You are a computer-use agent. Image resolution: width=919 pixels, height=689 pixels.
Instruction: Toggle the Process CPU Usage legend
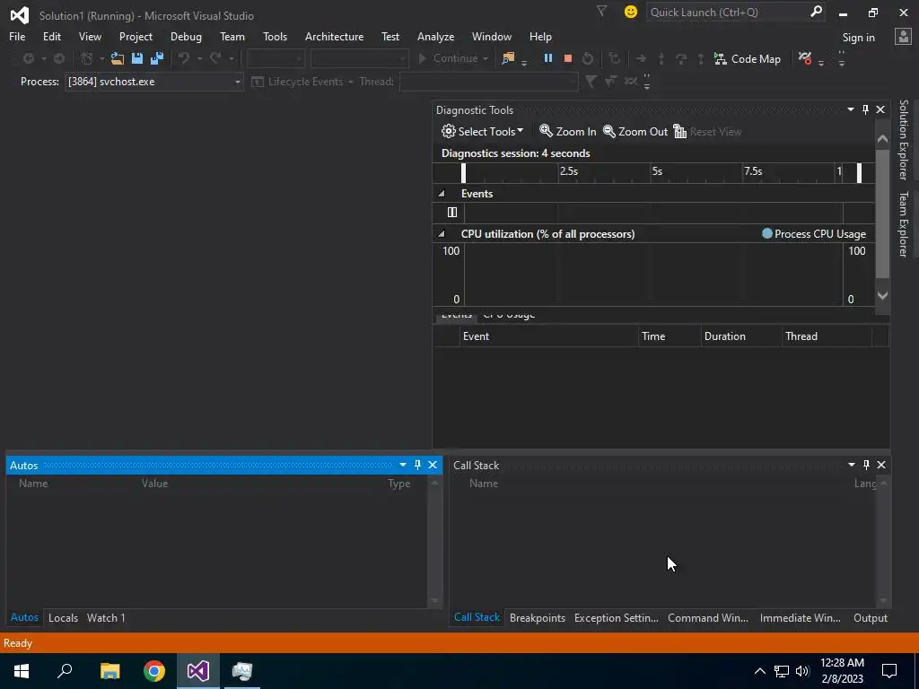pyautogui.click(x=813, y=234)
